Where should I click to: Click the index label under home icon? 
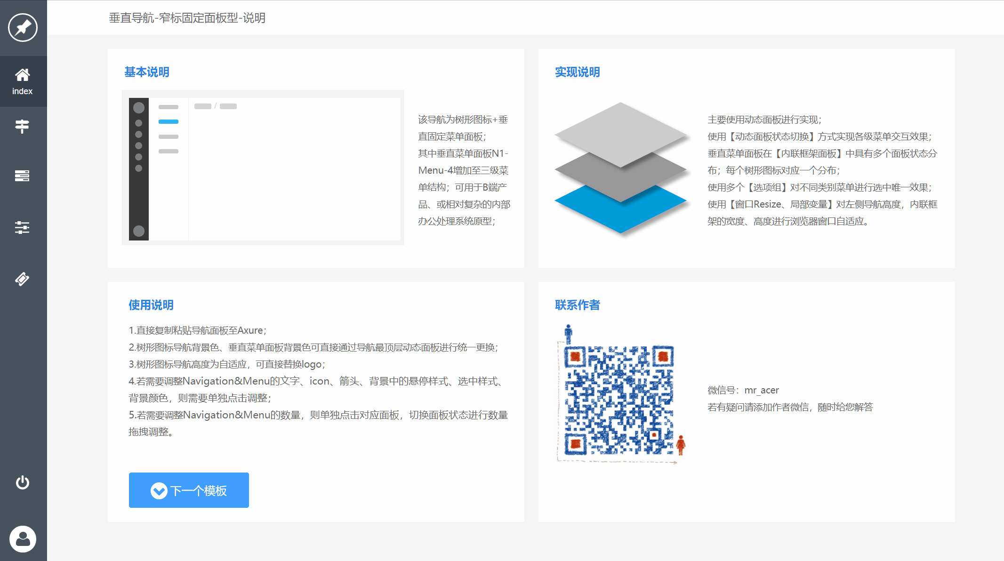click(23, 91)
